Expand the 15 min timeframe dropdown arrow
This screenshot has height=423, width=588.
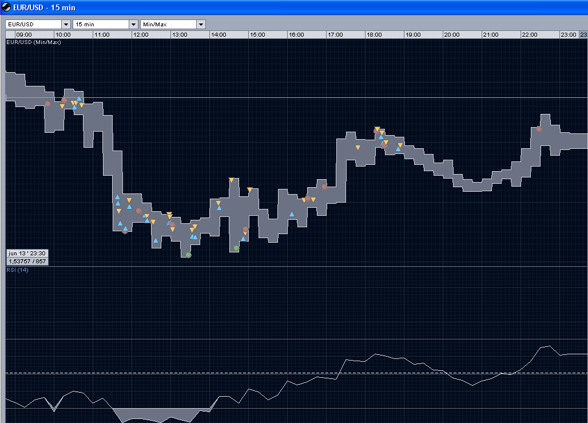coord(133,25)
